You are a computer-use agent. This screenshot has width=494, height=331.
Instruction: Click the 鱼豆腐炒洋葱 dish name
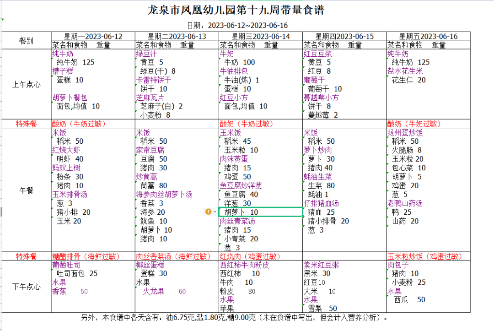click(x=241, y=186)
